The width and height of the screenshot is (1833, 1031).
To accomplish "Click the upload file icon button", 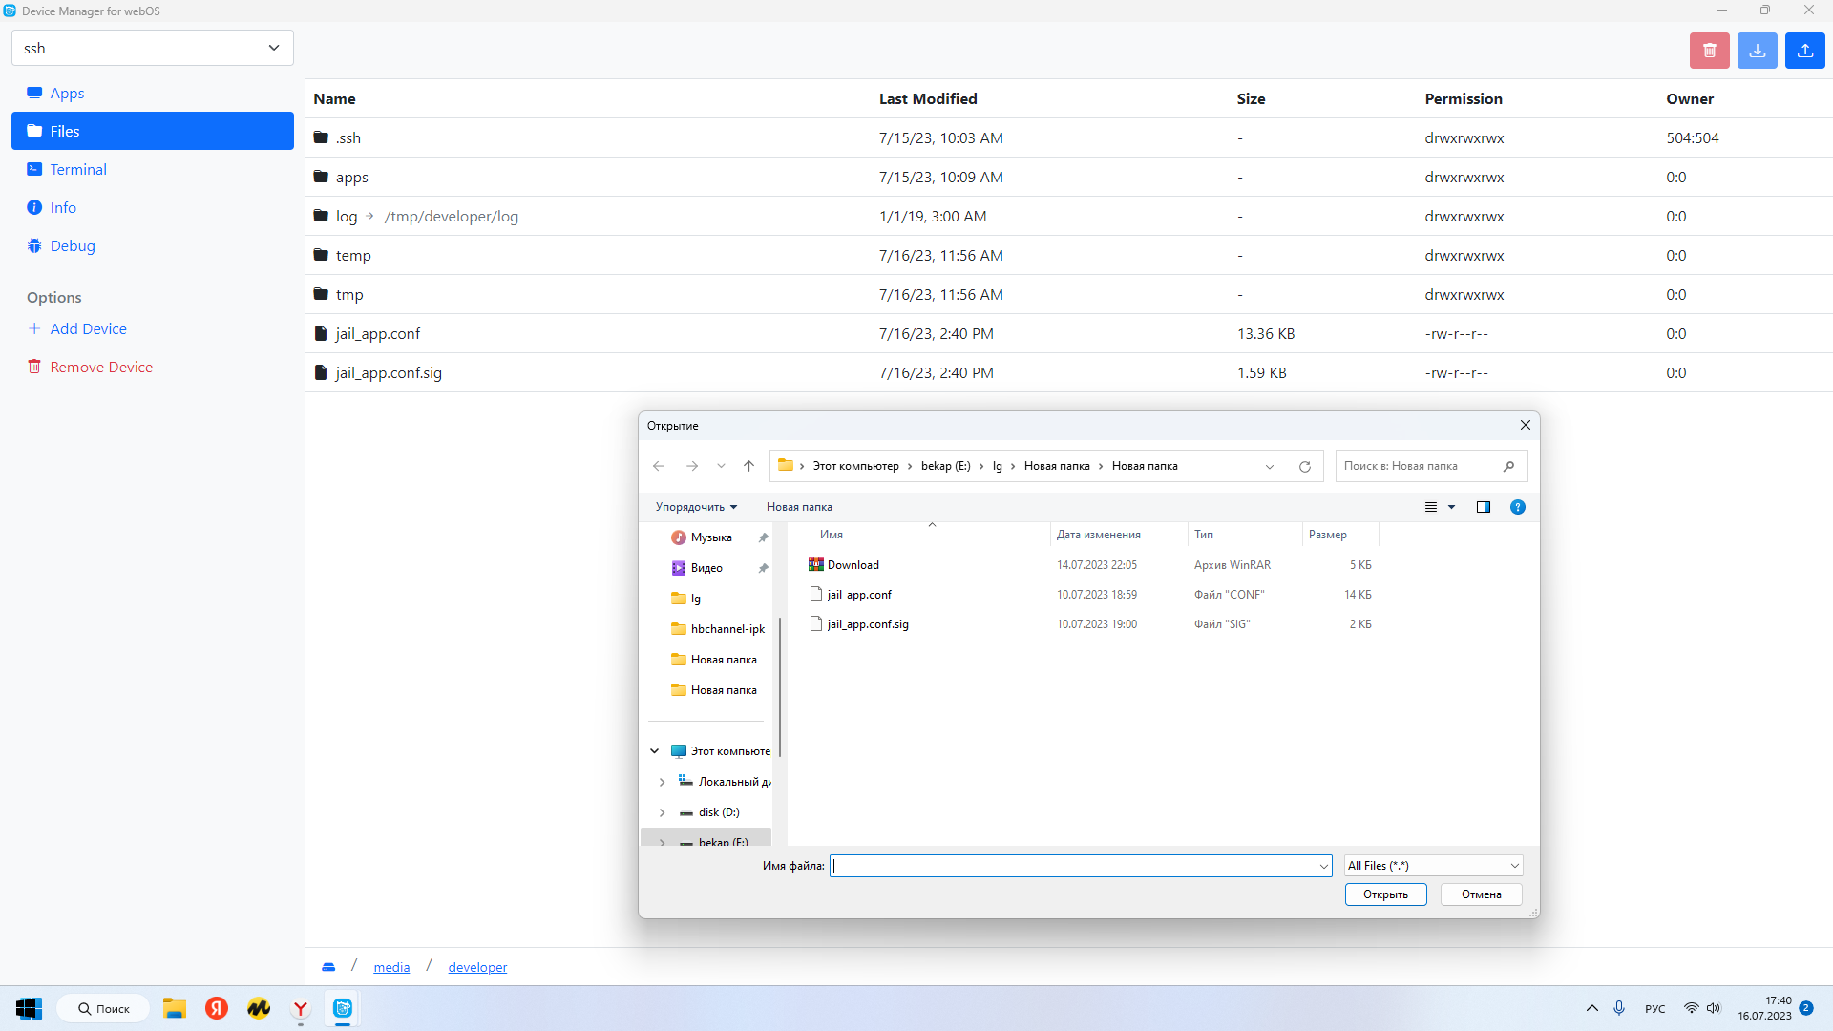I will [1804, 51].
